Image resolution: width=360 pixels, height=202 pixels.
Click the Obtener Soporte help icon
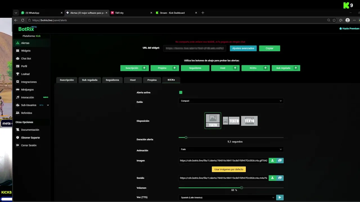pos(18,138)
